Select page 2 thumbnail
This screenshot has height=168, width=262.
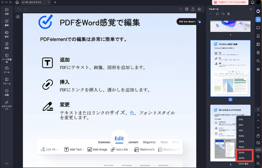231,68
